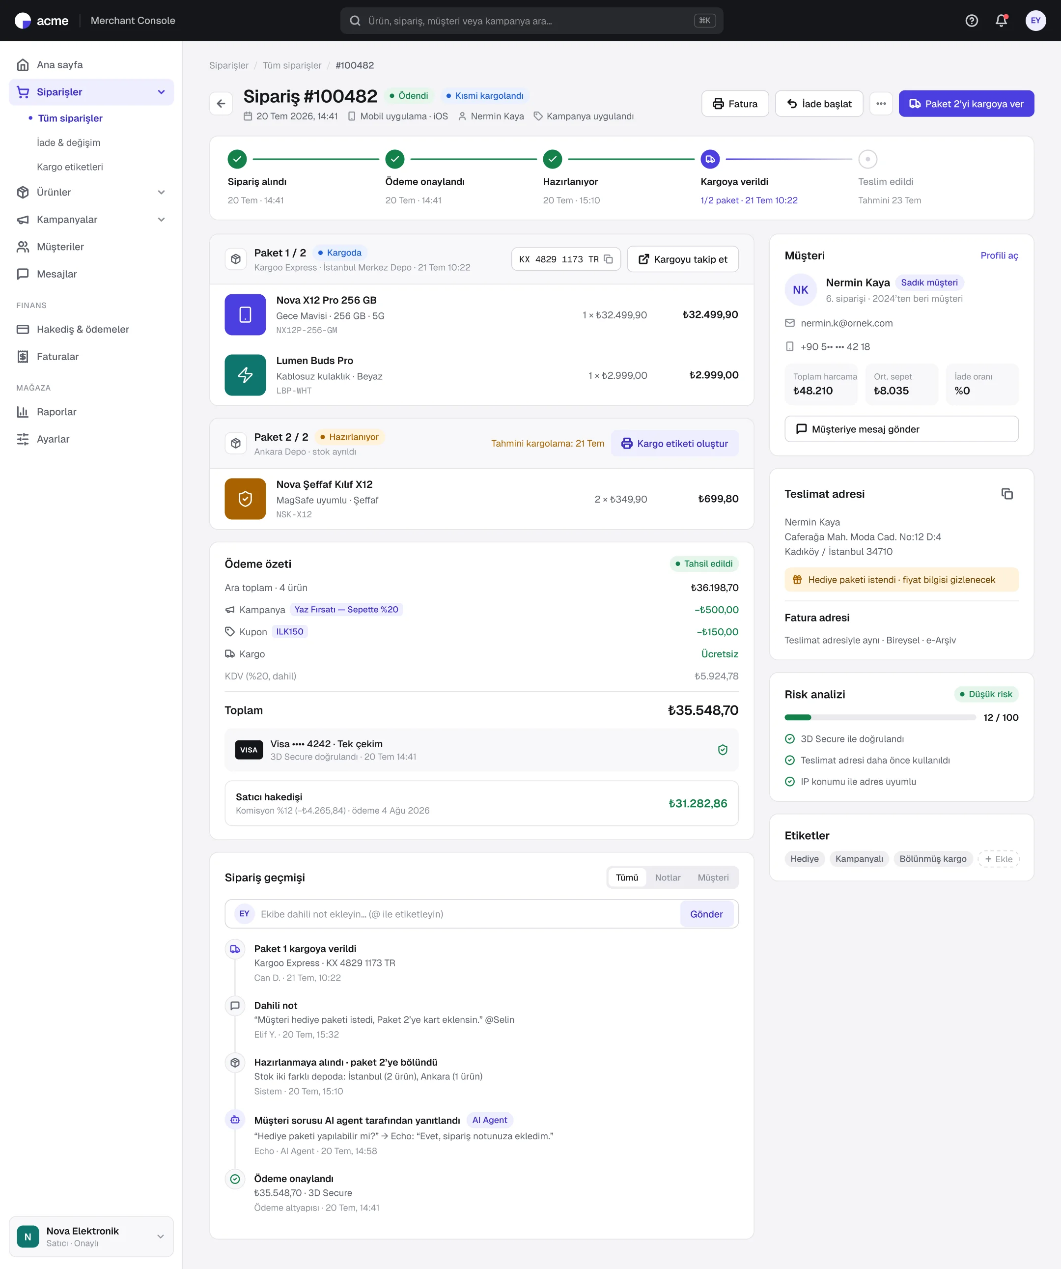Click the Paket 1 box icon

click(236, 259)
